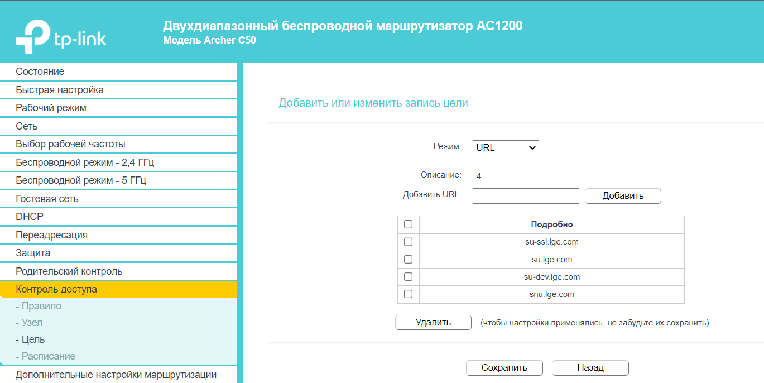Click the Сохранить button
This screenshot has height=383, width=764.
504,368
